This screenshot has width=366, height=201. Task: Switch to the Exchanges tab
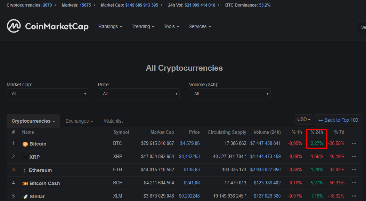coord(79,121)
